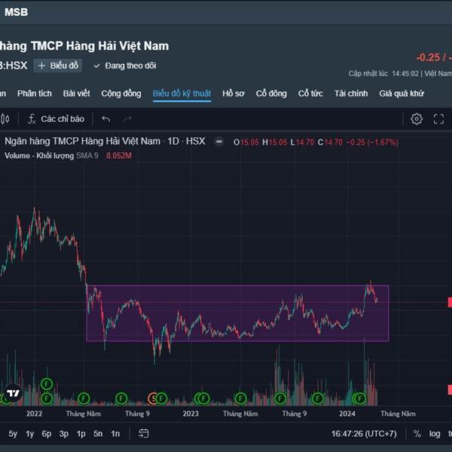
Task: Redo the chart action
Action: pyautogui.click(x=127, y=119)
